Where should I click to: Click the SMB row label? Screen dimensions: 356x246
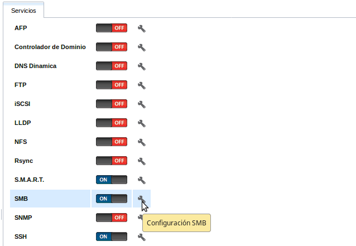coord(21,199)
